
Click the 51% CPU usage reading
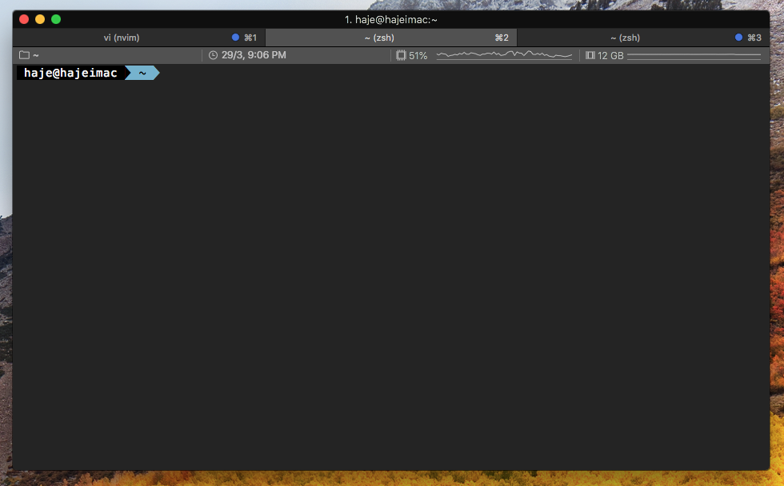click(418, 56)
